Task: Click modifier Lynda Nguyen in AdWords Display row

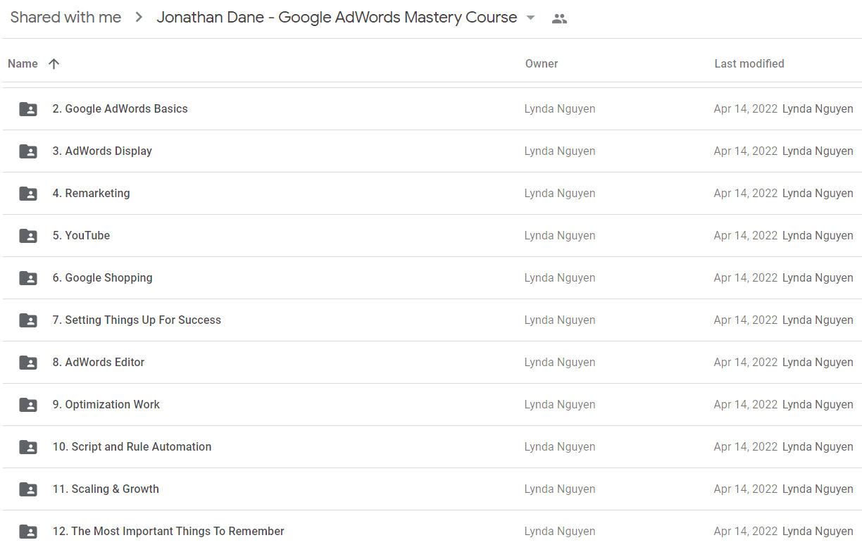Action: (x=818, y=151)
